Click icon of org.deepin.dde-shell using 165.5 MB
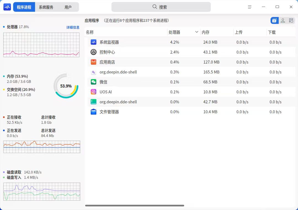Screen dimensions: 298x210 (94, 72)
